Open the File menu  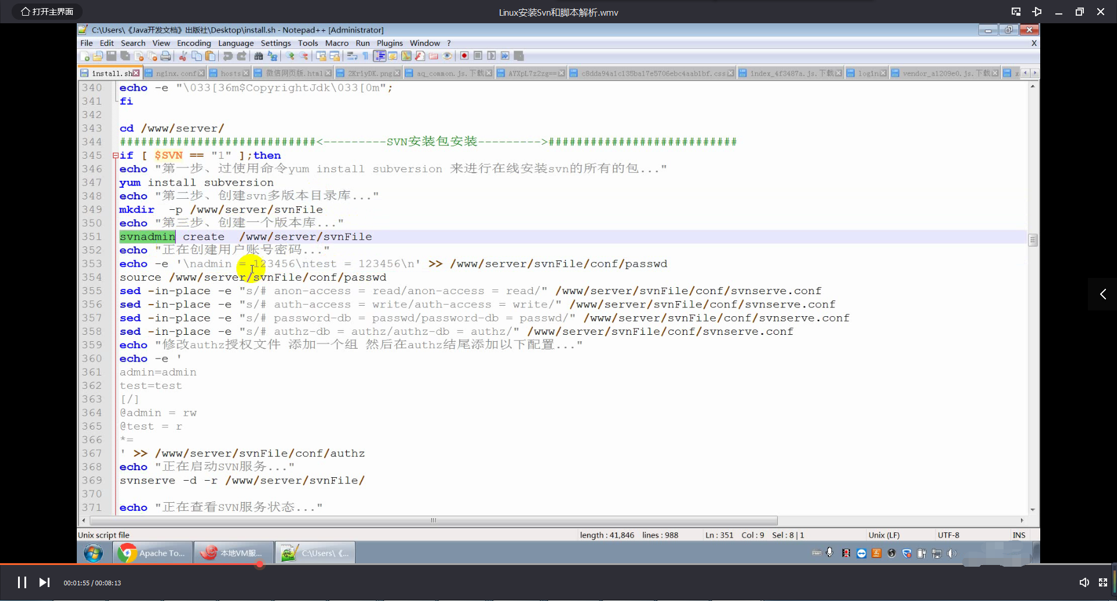tap(86, 43)
